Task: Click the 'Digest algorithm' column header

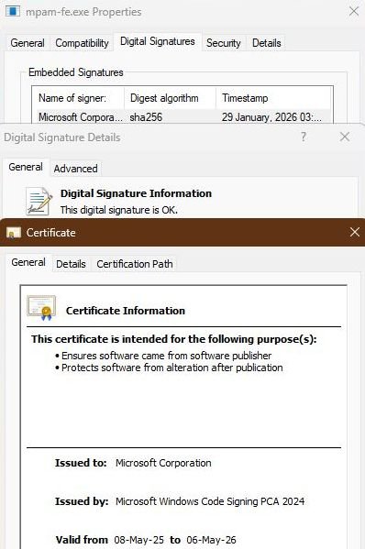Action: click(x=170, y=98)
